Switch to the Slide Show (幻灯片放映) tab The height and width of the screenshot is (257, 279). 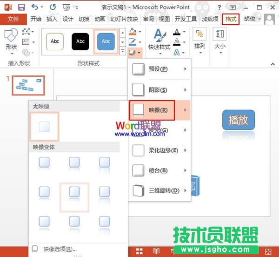click(124, 19)
